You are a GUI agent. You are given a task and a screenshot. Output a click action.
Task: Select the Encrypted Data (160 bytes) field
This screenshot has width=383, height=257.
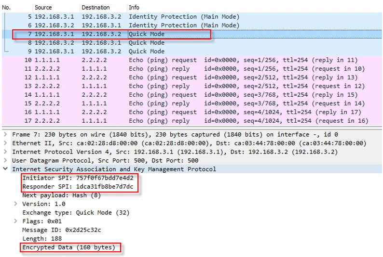[x=69, y=247]
